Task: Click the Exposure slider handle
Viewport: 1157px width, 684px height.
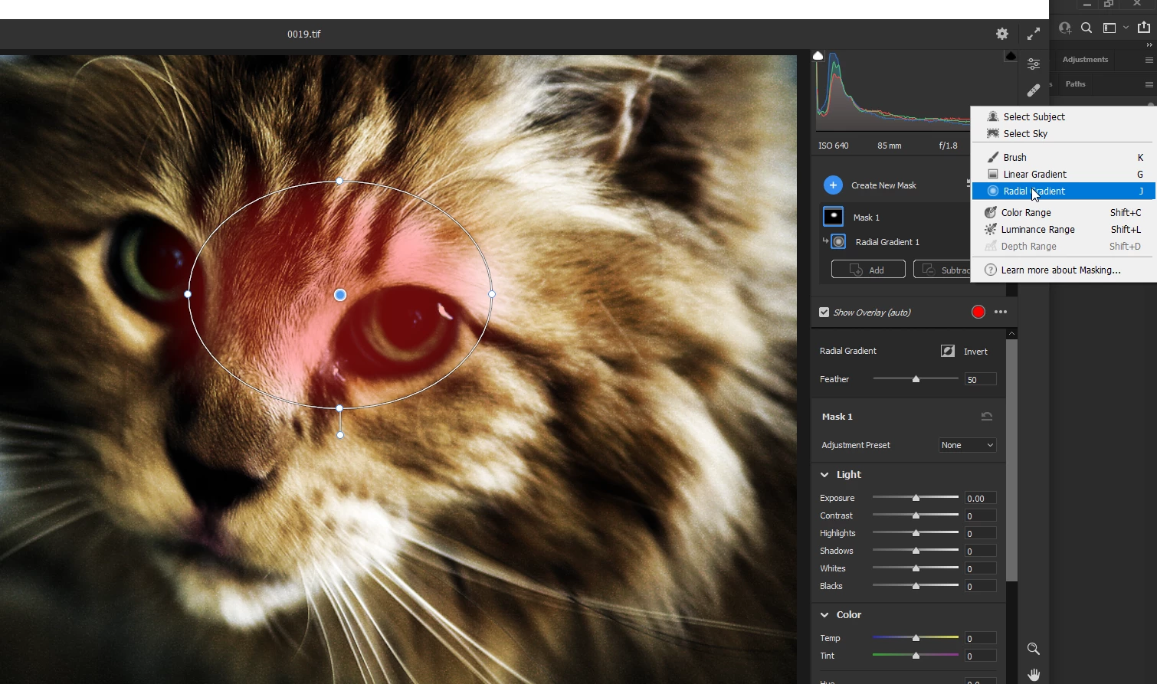Action: pos(916,498)
